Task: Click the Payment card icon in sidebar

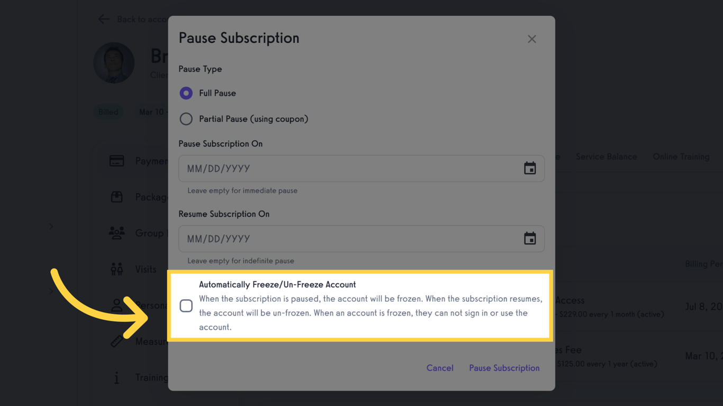Action: pos(116,161)
